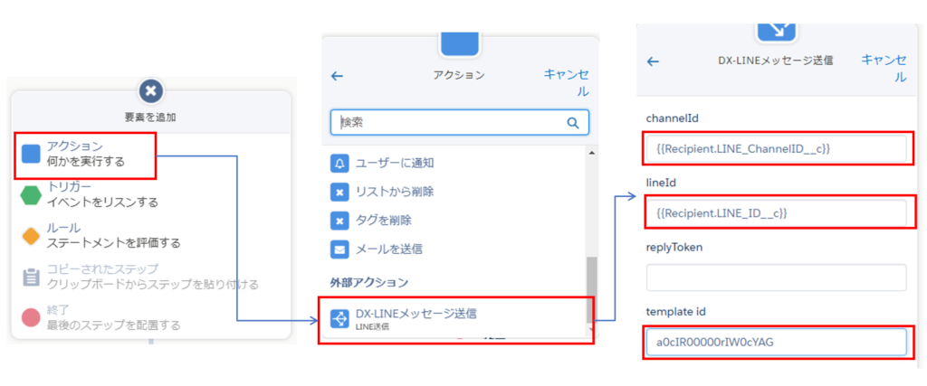Select the blue アクション square icon
The image size is (927, 386).
pos(31,154)
